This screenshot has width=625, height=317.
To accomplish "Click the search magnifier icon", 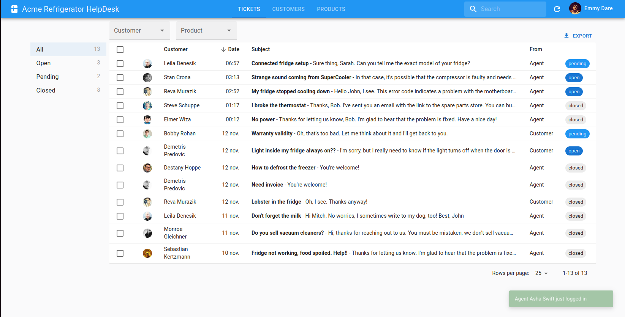I will [473, 9].
